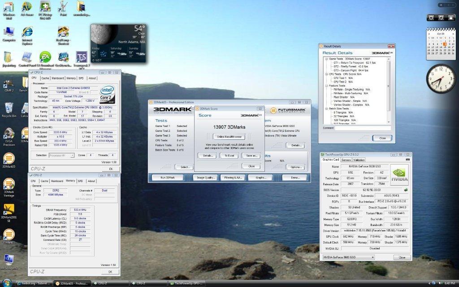The width and height of the screenshot is (459, 287).
Task: Click the GPU-Z screenshot camera icon
Action: [408, 160]
